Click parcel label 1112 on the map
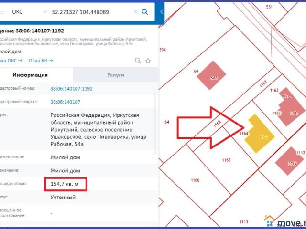Viewport: 306px width, 229px height. pyautogui.click(x=301, y=153)
